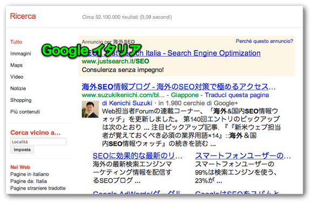
Task: Switch to Immagini results
Action: 21,54
